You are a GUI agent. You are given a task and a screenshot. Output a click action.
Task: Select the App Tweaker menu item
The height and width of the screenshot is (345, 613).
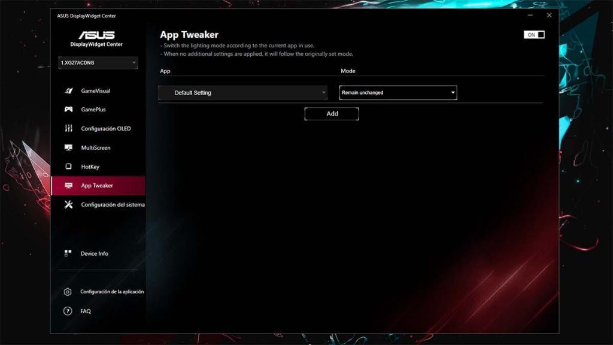pyautogui.click(x=98, y=186)
